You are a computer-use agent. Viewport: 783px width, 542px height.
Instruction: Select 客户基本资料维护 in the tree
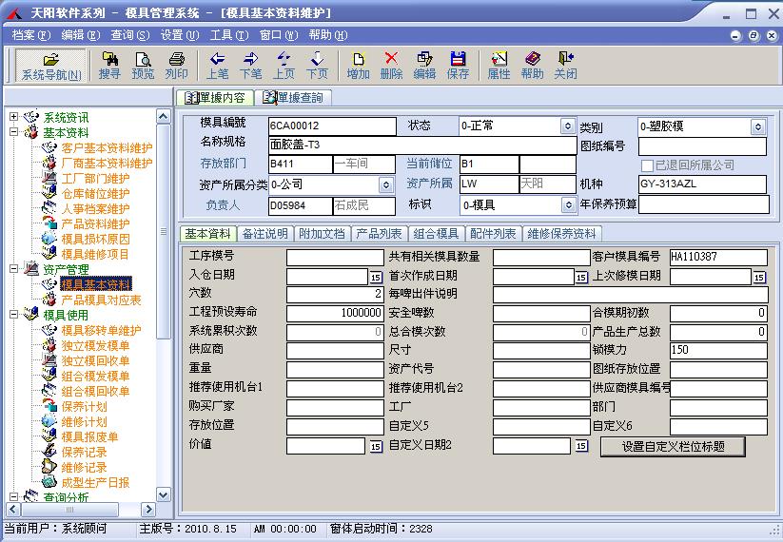(x=107, y=147)
